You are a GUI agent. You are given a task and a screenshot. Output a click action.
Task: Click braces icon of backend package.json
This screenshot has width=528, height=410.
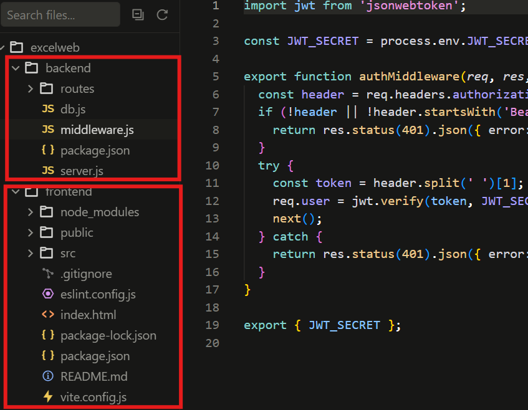48,150
